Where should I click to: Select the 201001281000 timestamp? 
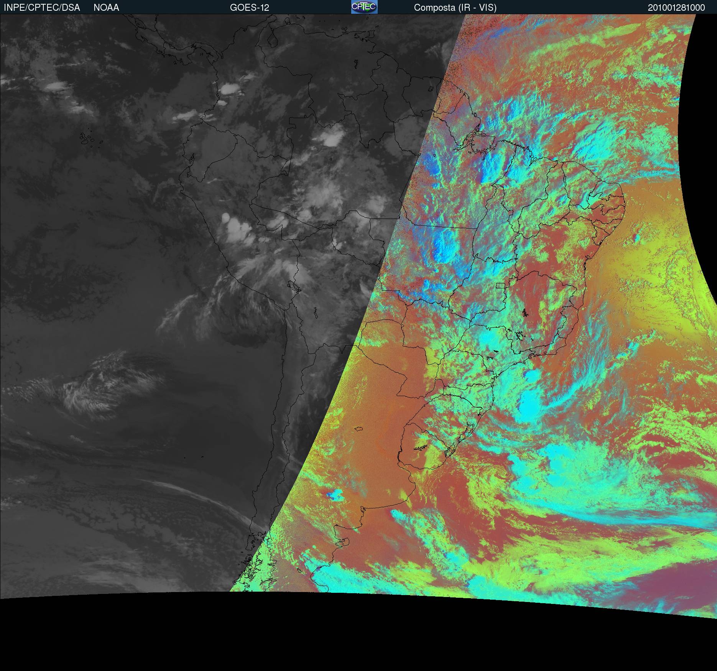click(676, 8)
